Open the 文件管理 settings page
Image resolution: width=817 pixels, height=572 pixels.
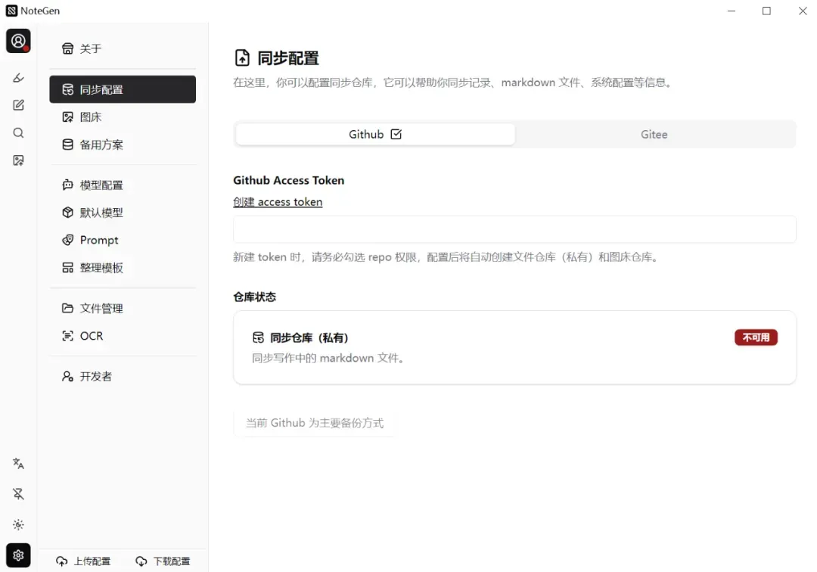pos(123,309)
